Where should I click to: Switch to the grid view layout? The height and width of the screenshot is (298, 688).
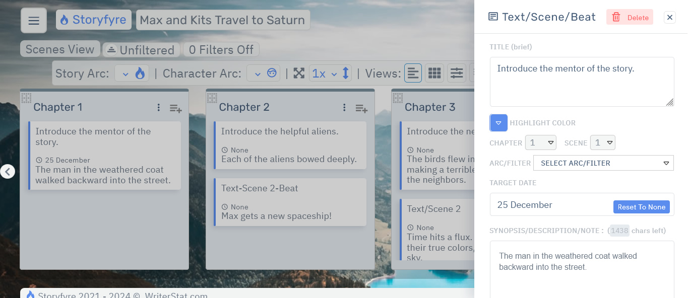click(x=434, y=73)
